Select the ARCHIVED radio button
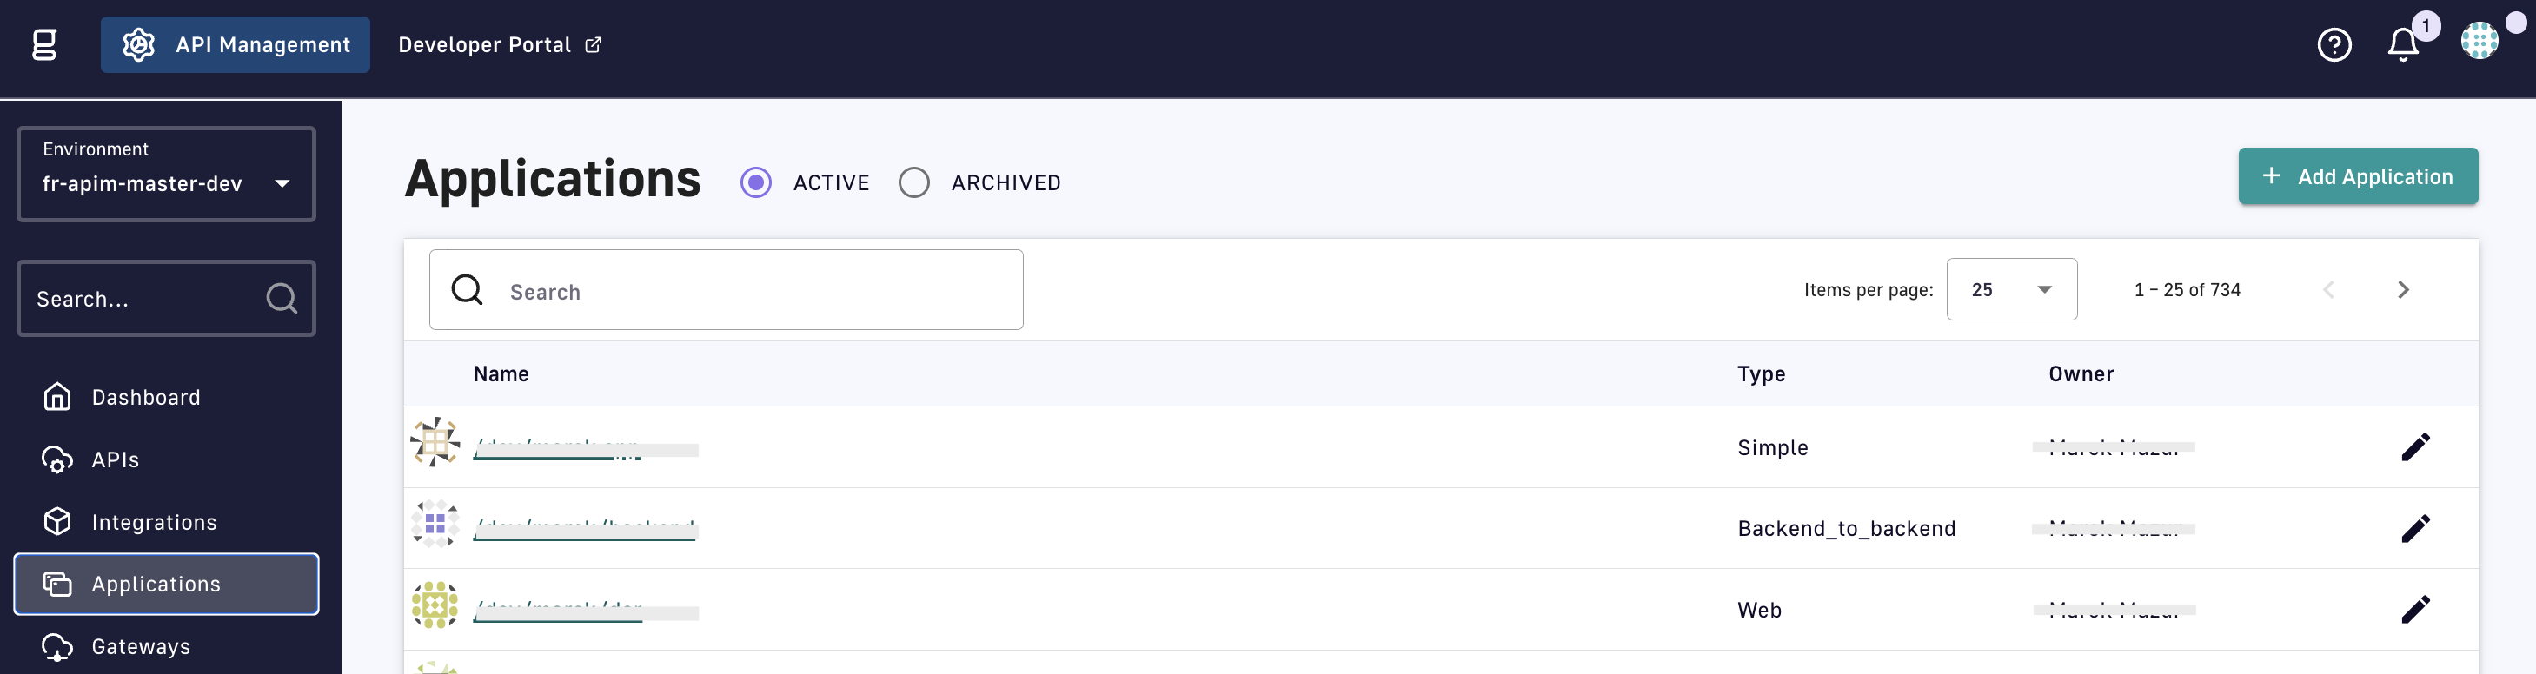The image size is (2536, 674). (913, 183)
